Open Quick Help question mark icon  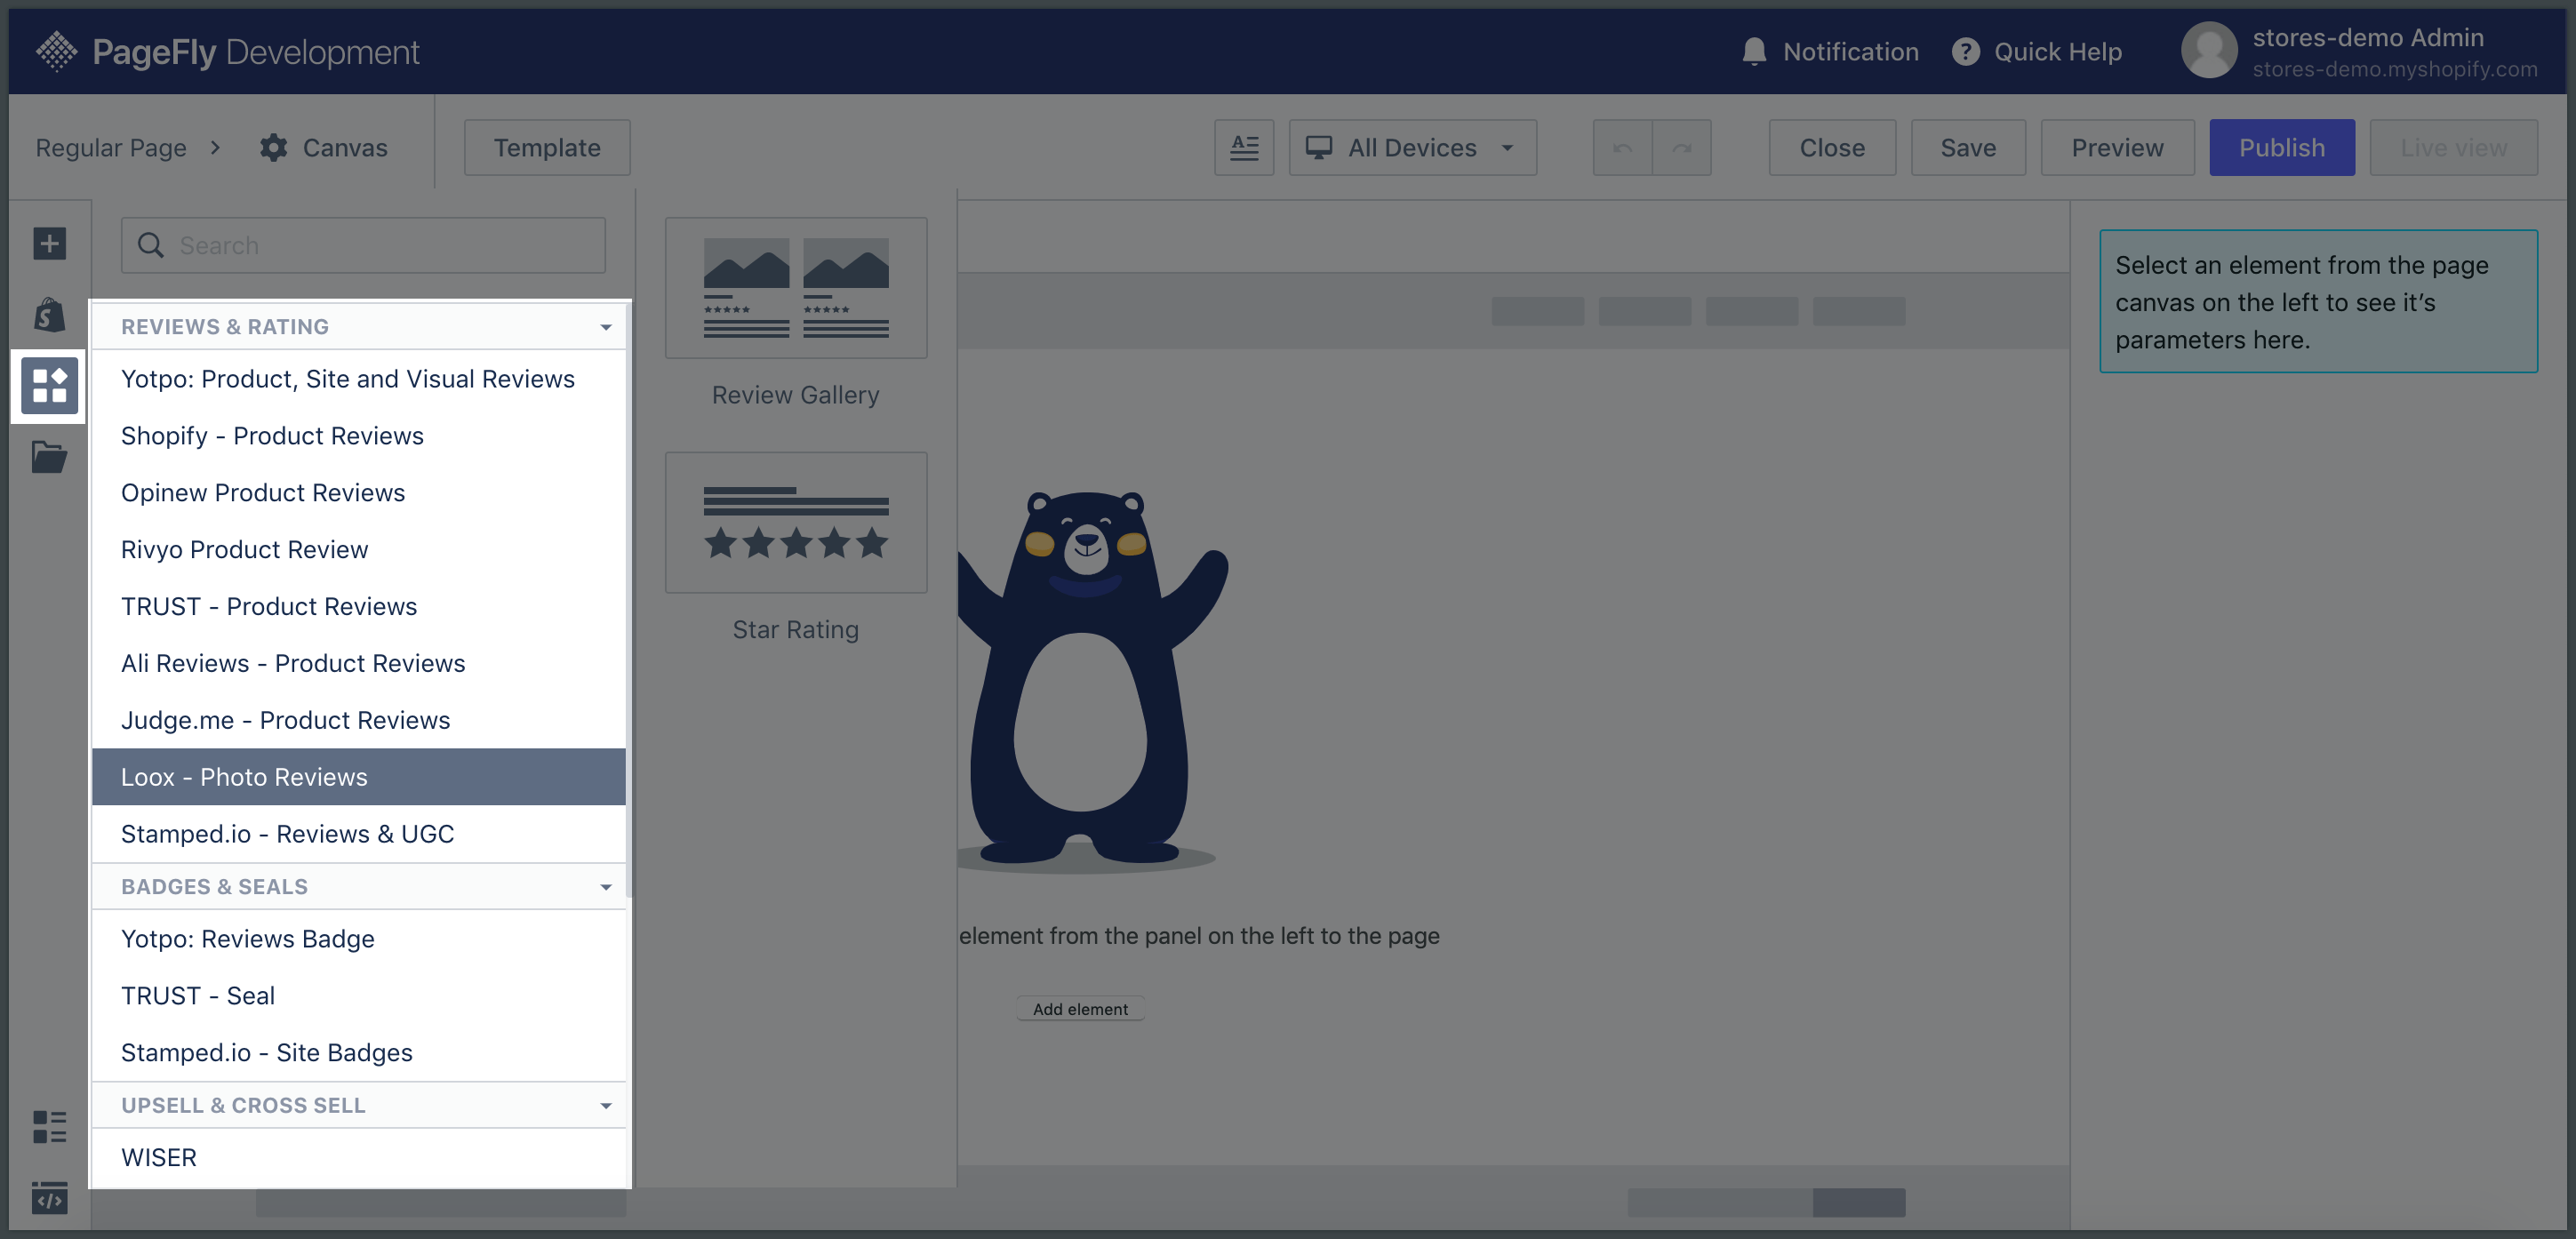point(1965,52)
